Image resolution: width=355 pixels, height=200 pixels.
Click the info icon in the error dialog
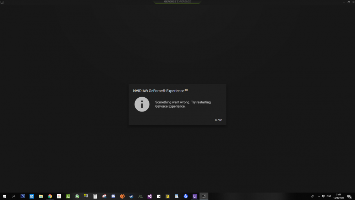(x=142, y=104)
